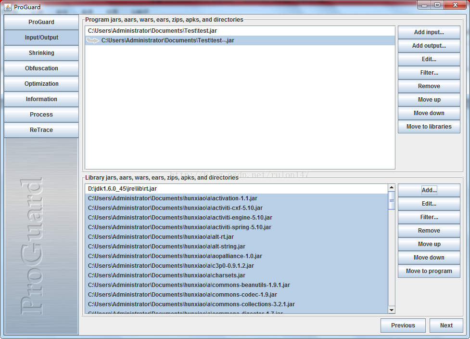470x339 pixels.
Task: Select the output arrow icon beside test--.jar
Action: (x=93, y=40)
